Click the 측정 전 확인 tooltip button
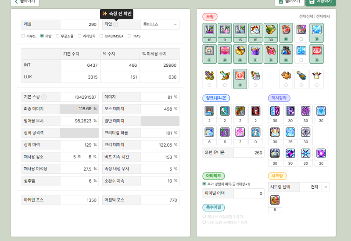Screen dimensions: 351x241 click(117, 14)
